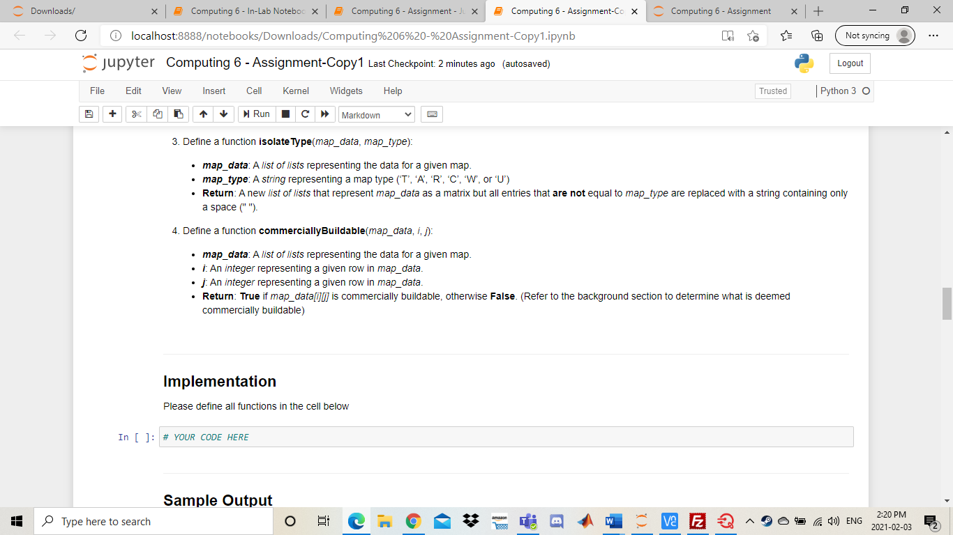Click the Trusted notebook badge
953x535 pixels.
772,91
